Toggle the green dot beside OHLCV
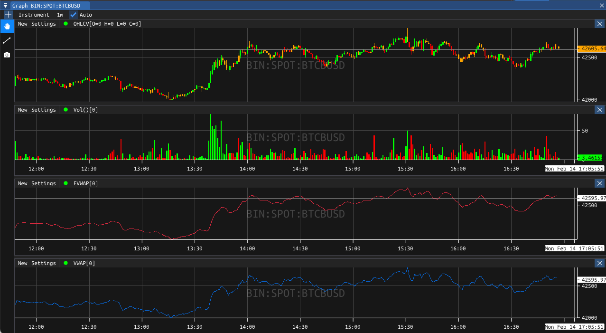Screen dimensions: 606x333 coord(65,24)
